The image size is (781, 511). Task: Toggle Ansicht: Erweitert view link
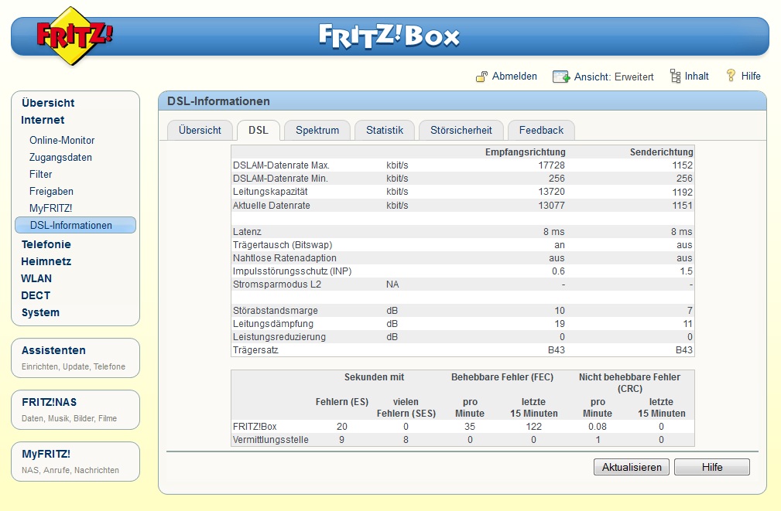[x=614, y=77]
